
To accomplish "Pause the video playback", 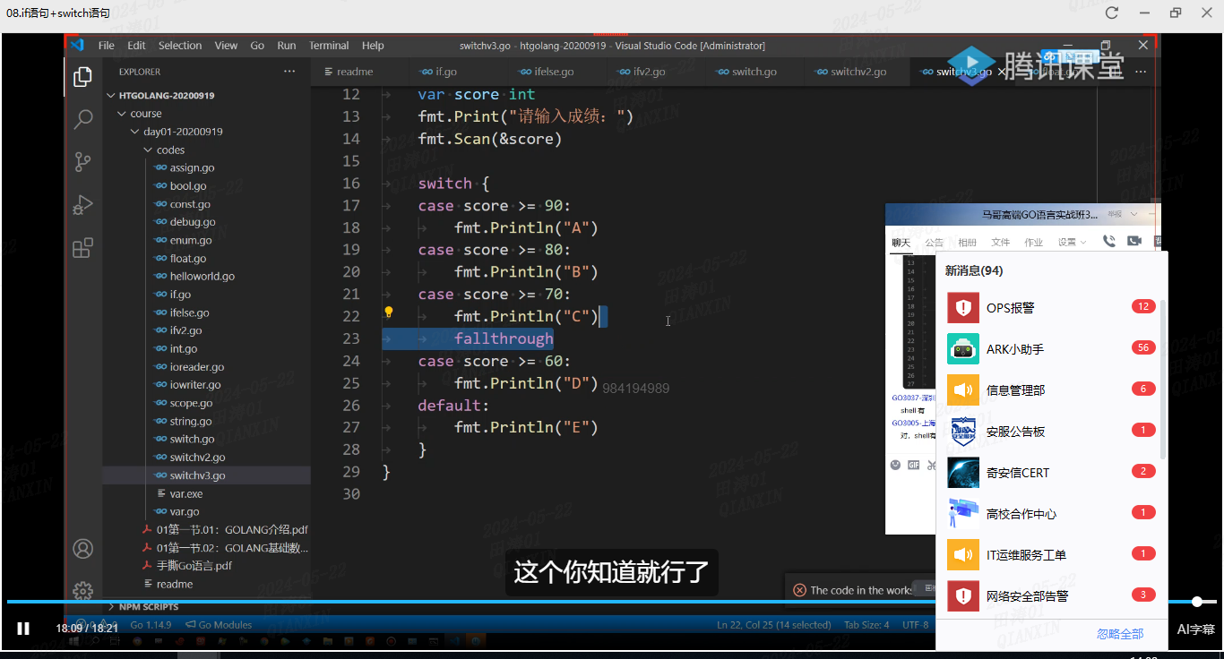I will (x=23, y=629).
